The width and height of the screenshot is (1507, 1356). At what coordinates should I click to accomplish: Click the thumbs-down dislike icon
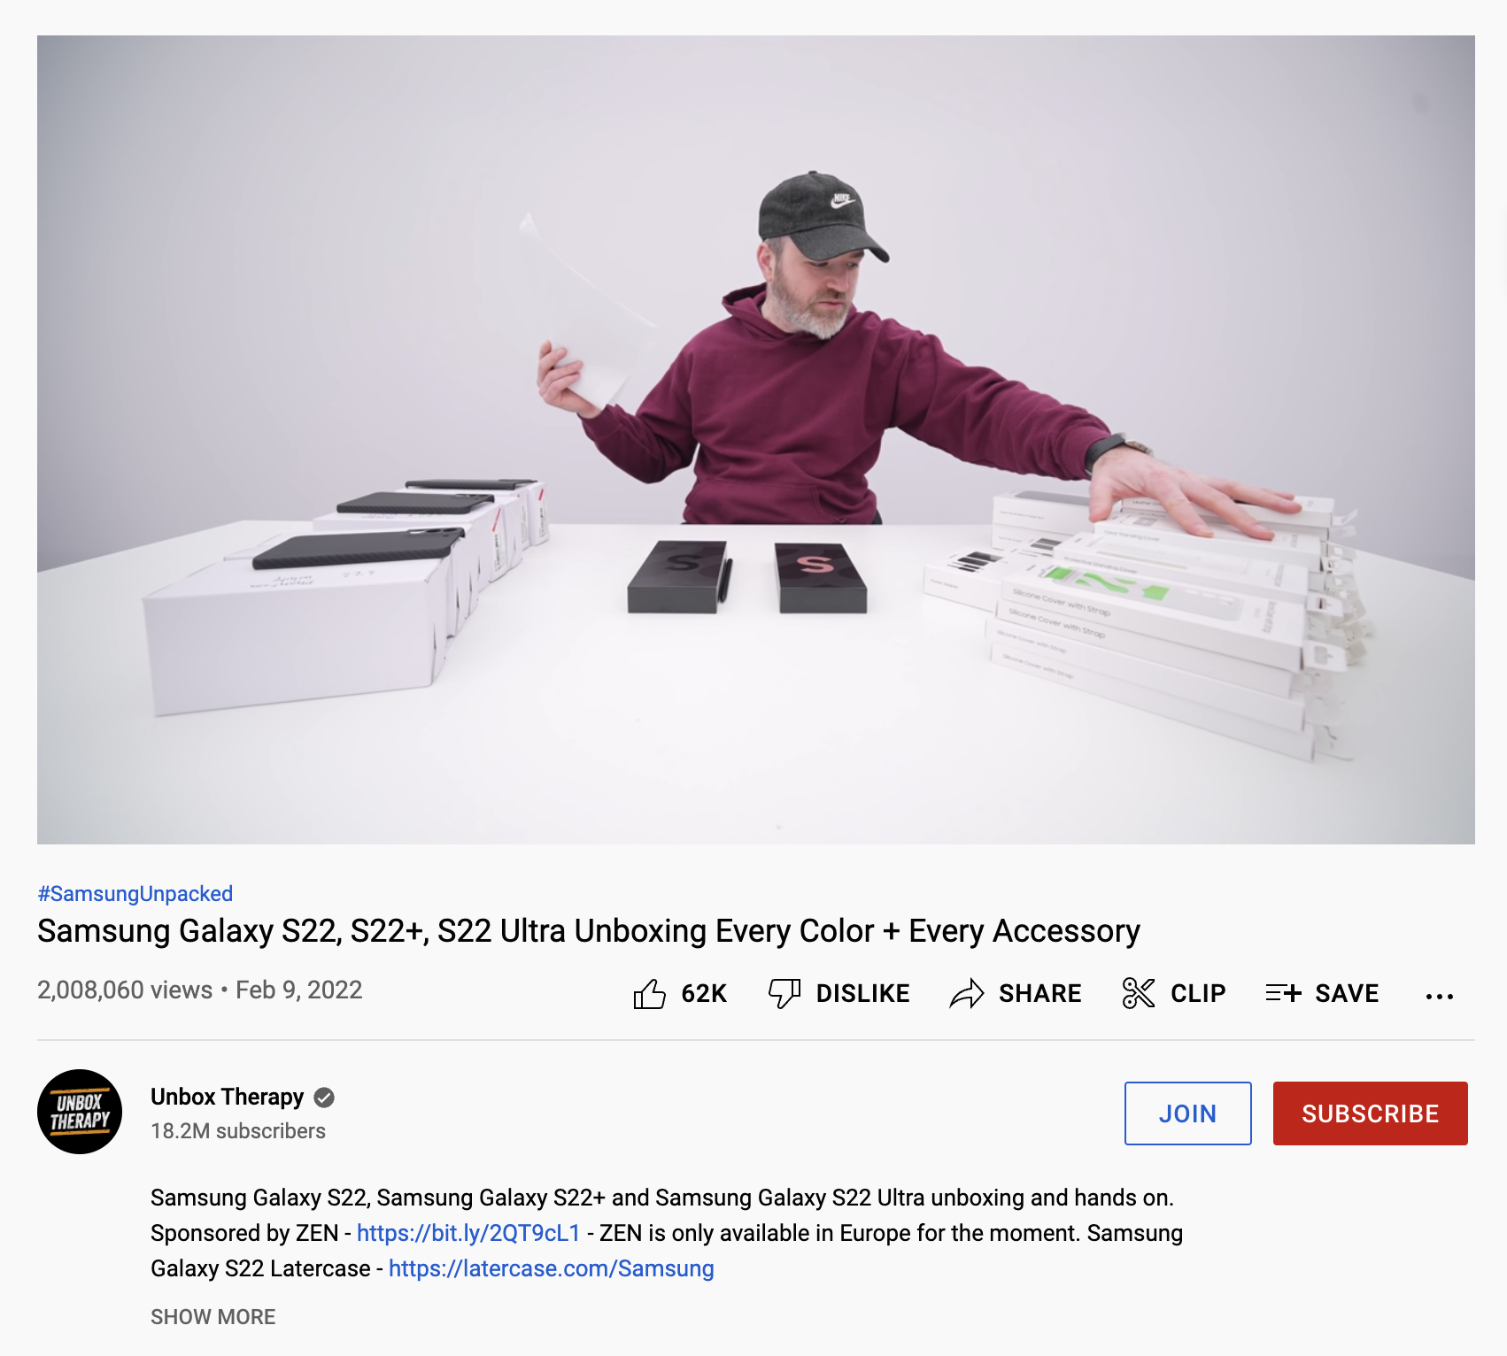pyautogui.click(x=784, y=993)
